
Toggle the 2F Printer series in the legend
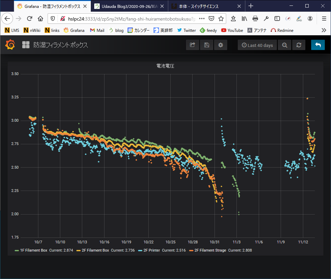click(151, 250)
